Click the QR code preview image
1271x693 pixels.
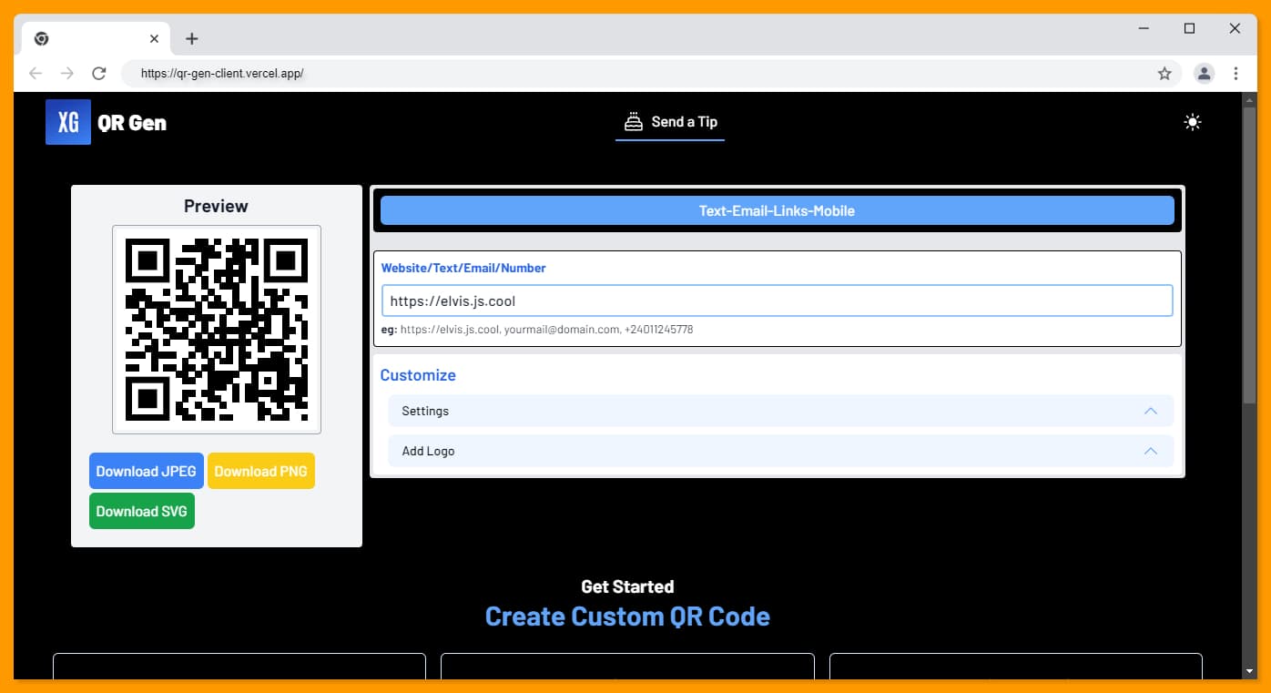tap(217, 330)
